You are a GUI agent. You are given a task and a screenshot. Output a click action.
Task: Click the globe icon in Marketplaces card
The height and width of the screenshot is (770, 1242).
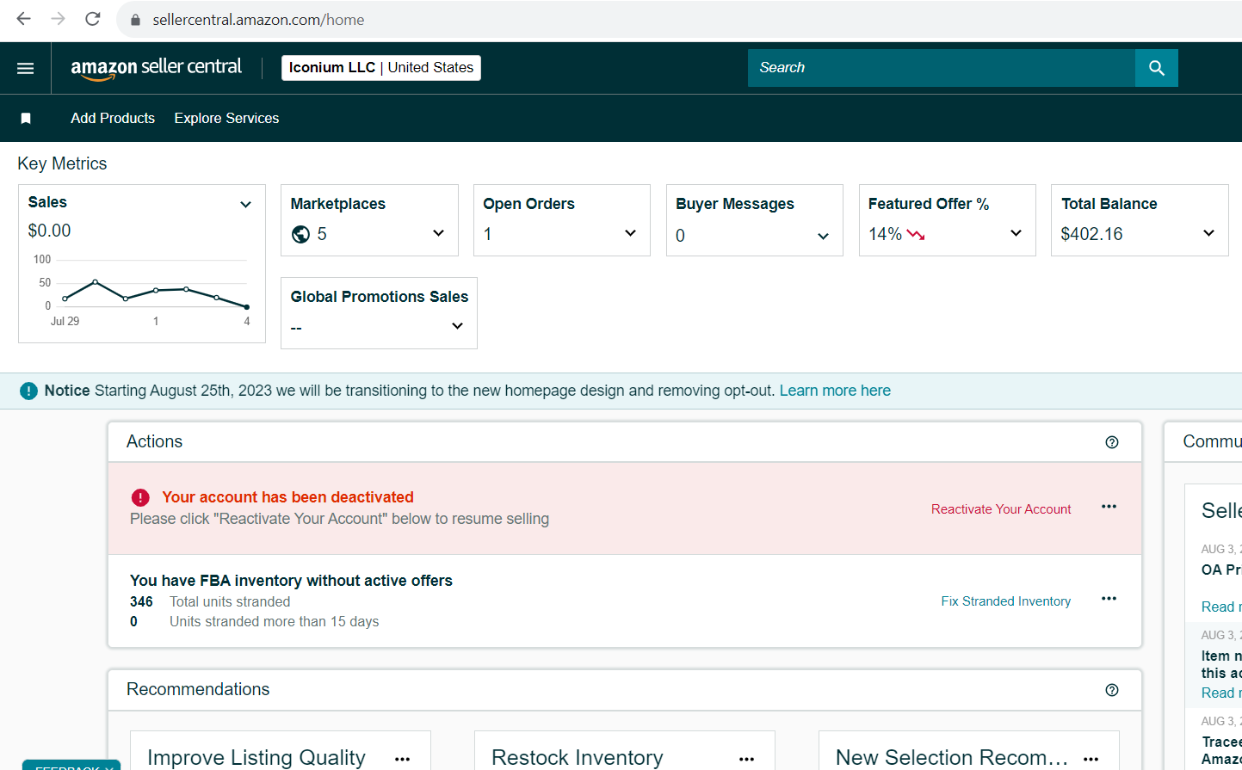tap(300, 234)
